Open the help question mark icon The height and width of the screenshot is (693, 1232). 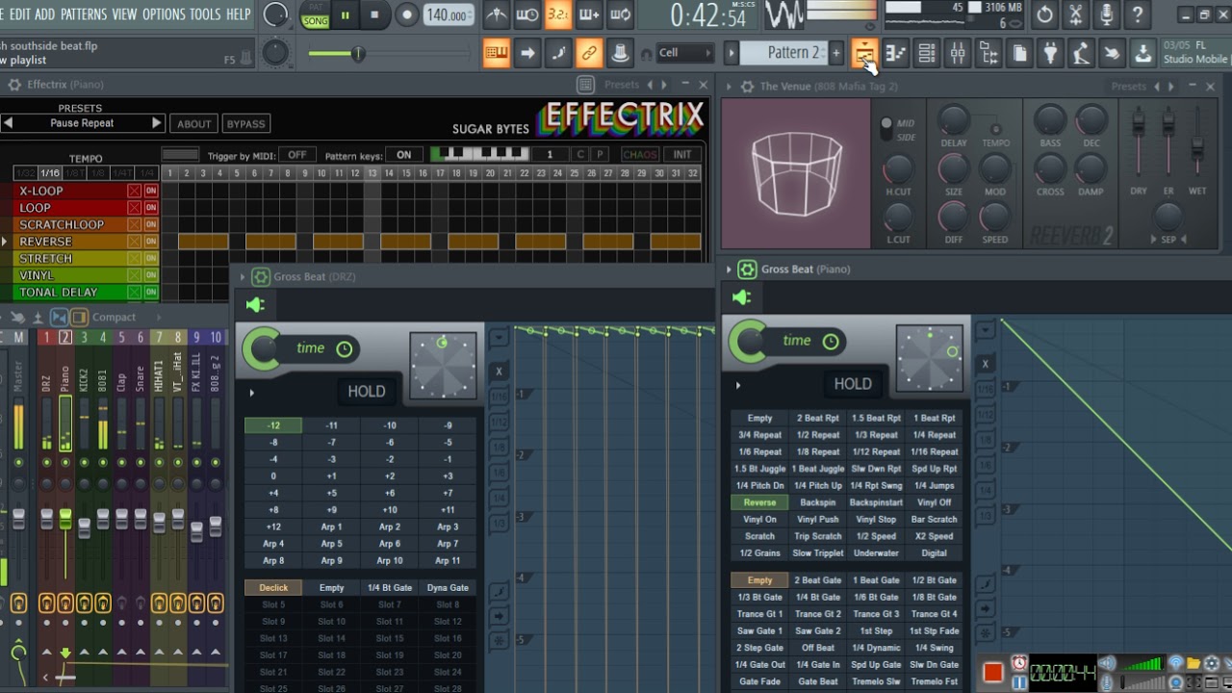click(1138, 14)
